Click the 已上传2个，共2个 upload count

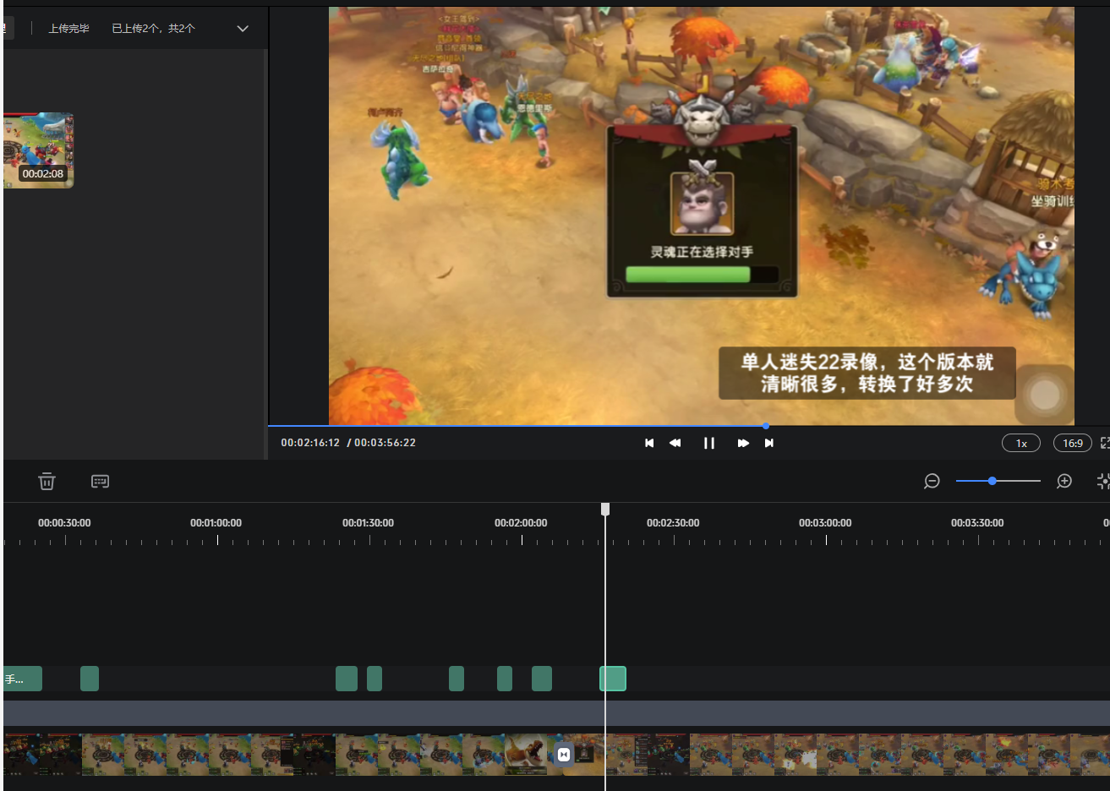[x=154, y=29]
